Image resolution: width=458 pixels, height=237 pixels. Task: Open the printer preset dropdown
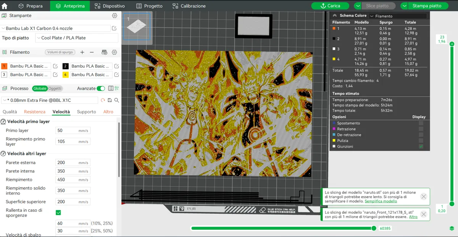55,28
